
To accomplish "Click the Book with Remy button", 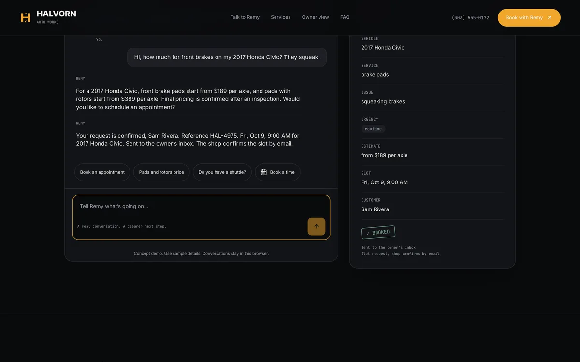I will coord(529,18).
